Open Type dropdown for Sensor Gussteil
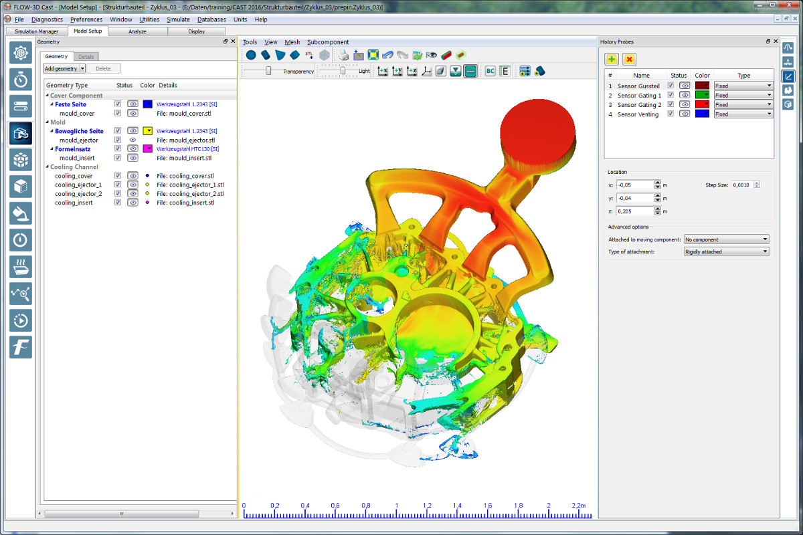 (x=743, y=86)
